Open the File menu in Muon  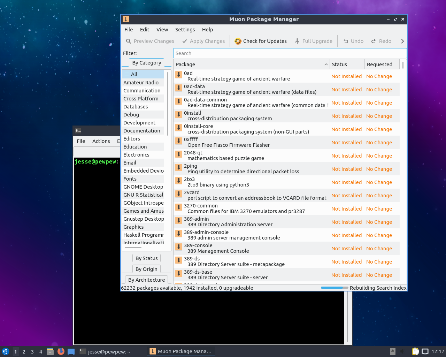coord(129,30)
